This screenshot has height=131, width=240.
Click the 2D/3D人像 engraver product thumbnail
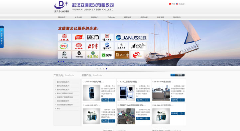[126, 93]
